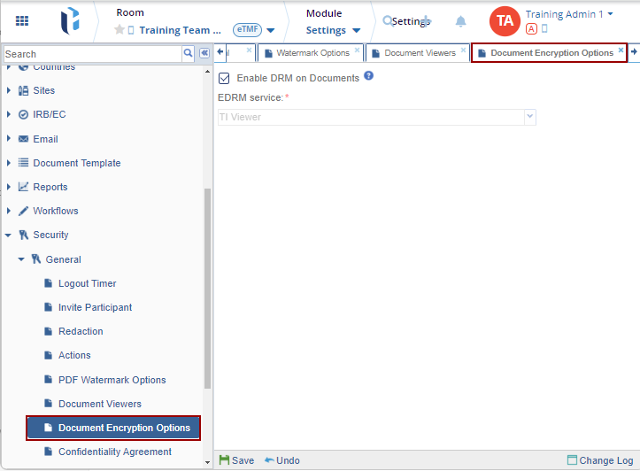The height and width of the screenshot is (471, 640).
Task: Expand the Workflows tree node
Action: pyautogui.click(x=8, y=211)
